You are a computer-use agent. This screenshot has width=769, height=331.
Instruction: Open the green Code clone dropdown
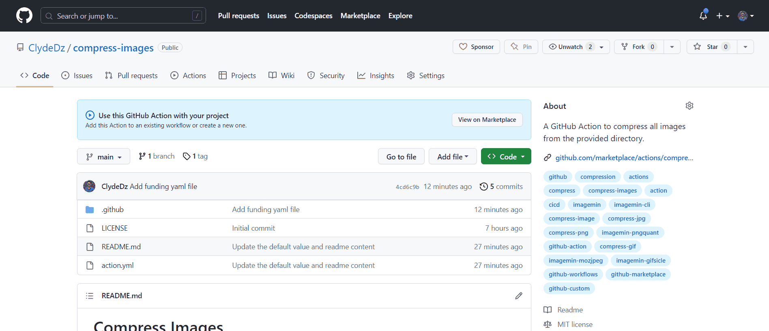506,157
